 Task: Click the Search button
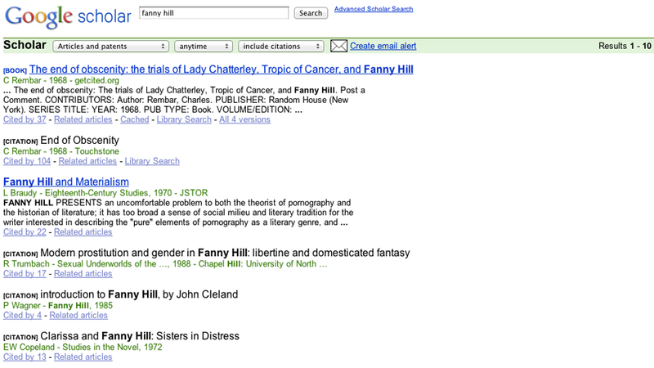coord(311,13)
